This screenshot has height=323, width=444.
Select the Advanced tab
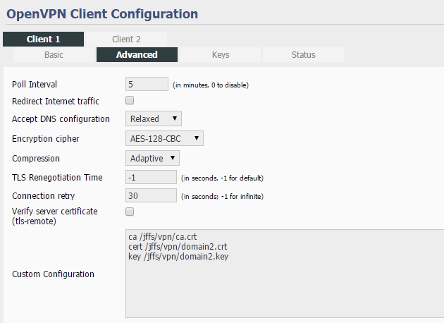[137, 55]
